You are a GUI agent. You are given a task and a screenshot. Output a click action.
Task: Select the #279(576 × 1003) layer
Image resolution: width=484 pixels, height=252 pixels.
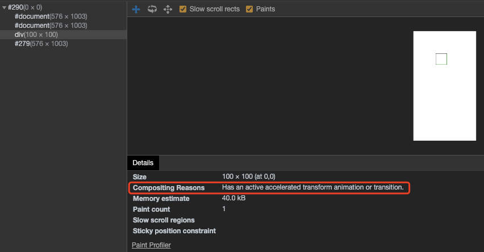(41, 44)
